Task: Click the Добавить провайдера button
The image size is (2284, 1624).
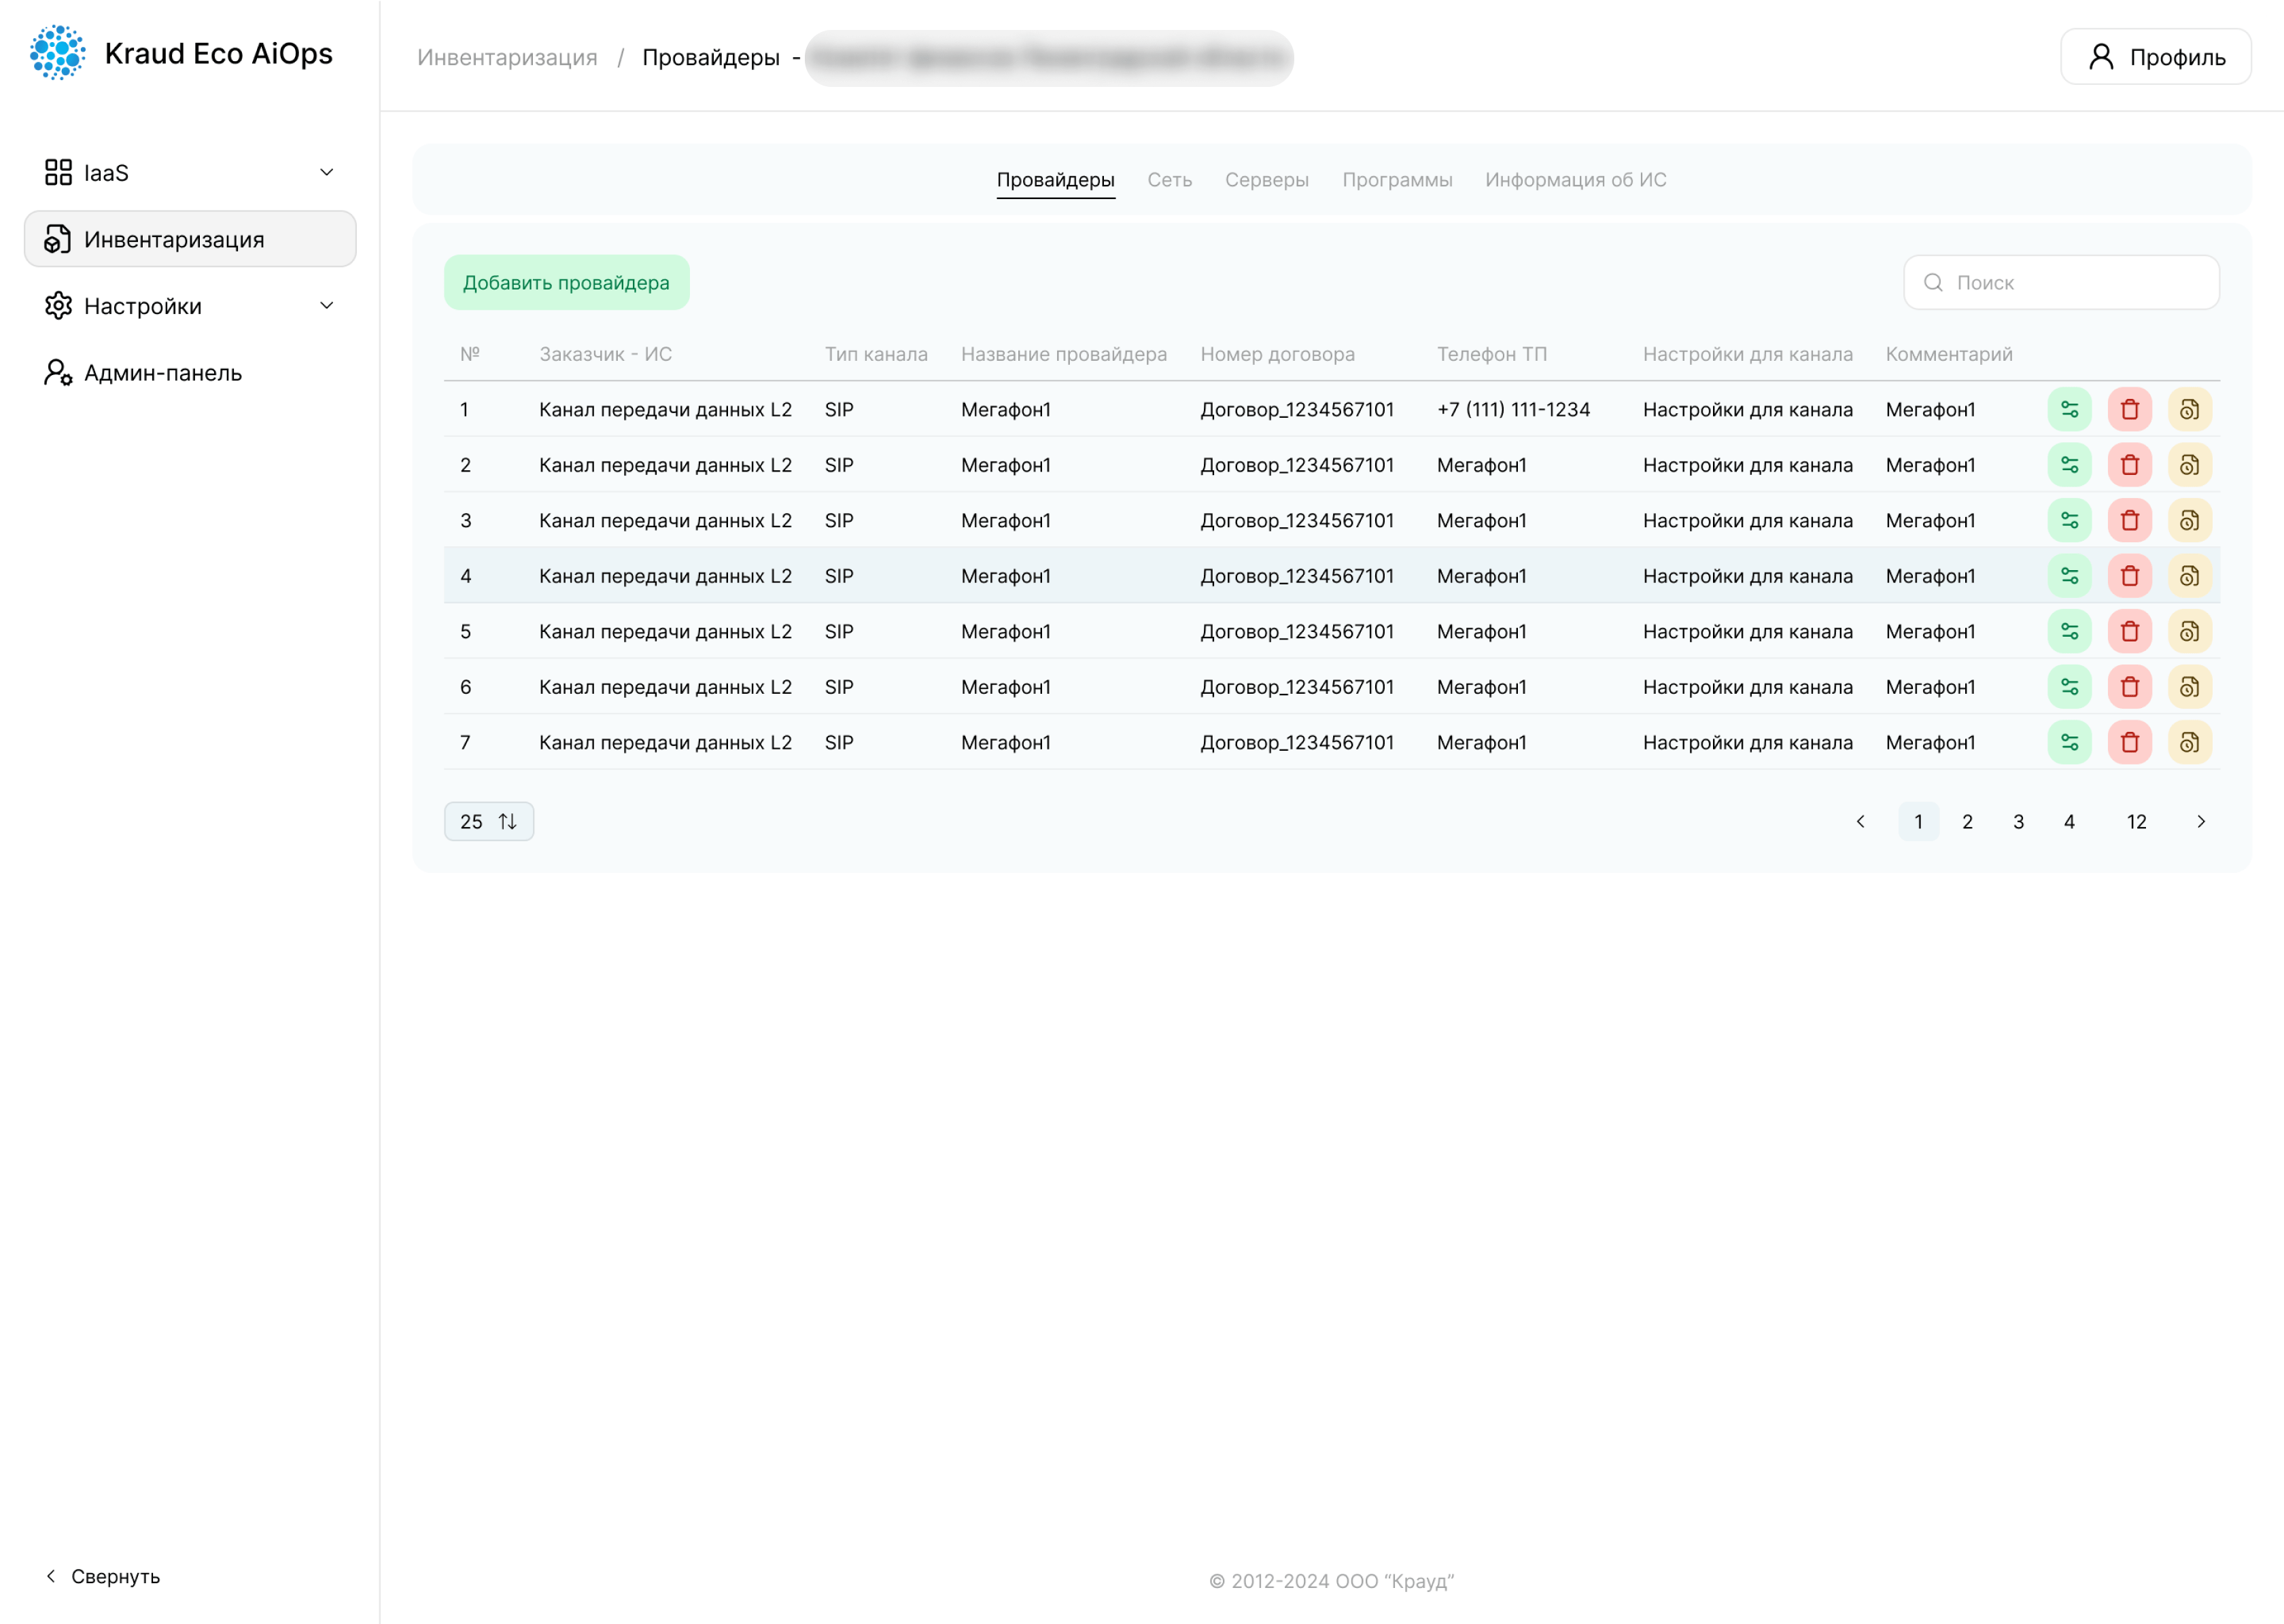Action: point(566,283)
